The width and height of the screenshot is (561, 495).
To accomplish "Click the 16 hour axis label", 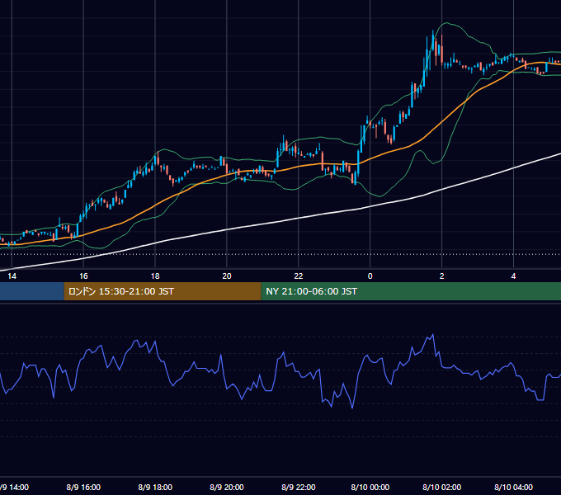I will pos(83,276).
